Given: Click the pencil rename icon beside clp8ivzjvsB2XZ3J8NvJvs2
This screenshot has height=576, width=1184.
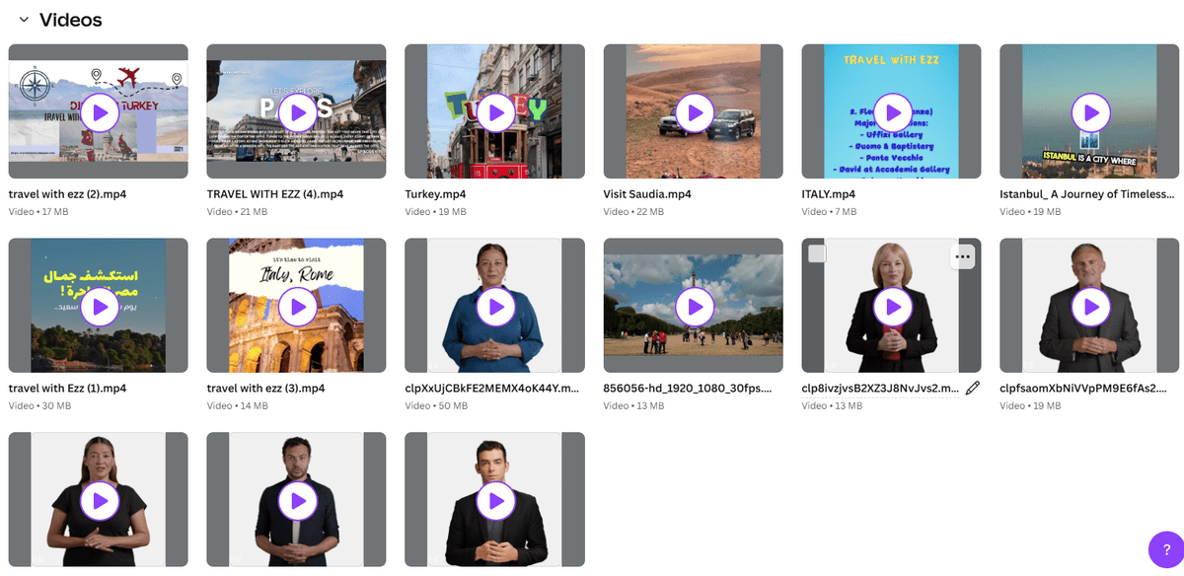Looking at the screenshot, I should [x=972, y=389].
